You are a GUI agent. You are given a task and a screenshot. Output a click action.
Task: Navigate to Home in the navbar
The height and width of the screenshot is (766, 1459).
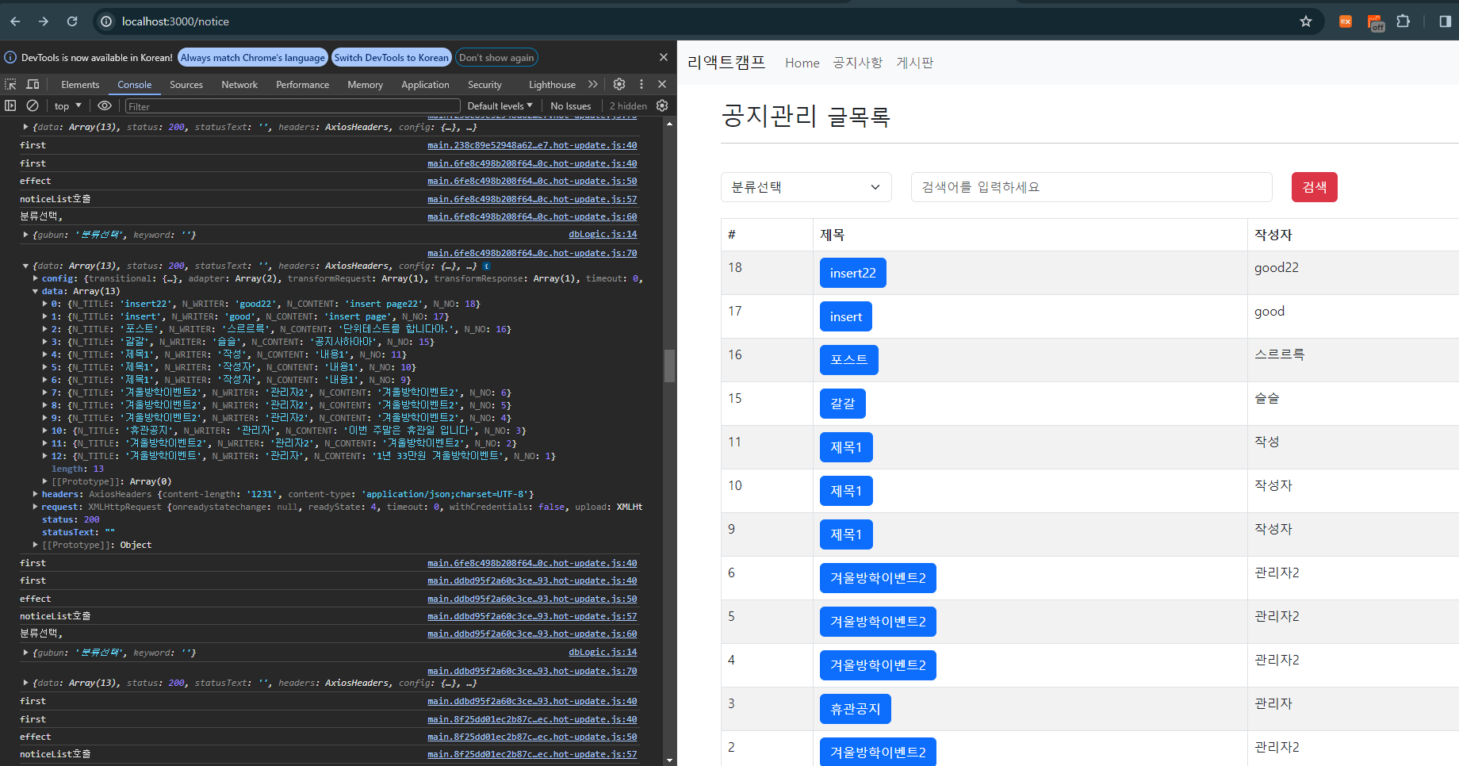click(x=802, y=63)
